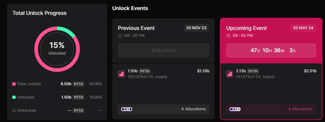Click the greyed Unlocked status button
Viewport: 325px width, 122px height.
(x=163, y=50)
